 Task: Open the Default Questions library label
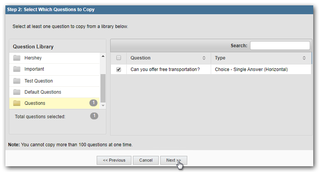tap(43, 92)
